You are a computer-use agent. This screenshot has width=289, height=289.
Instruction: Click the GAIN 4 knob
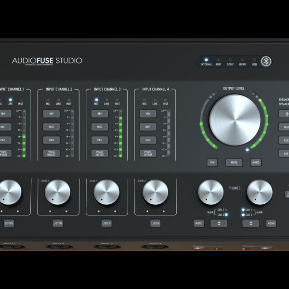[x=156, y=192]
